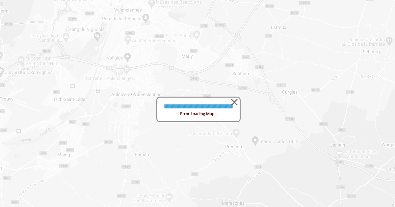
Task: Click the Aulnoy-lez-Valenciennes town label
Action: (136, 94)
